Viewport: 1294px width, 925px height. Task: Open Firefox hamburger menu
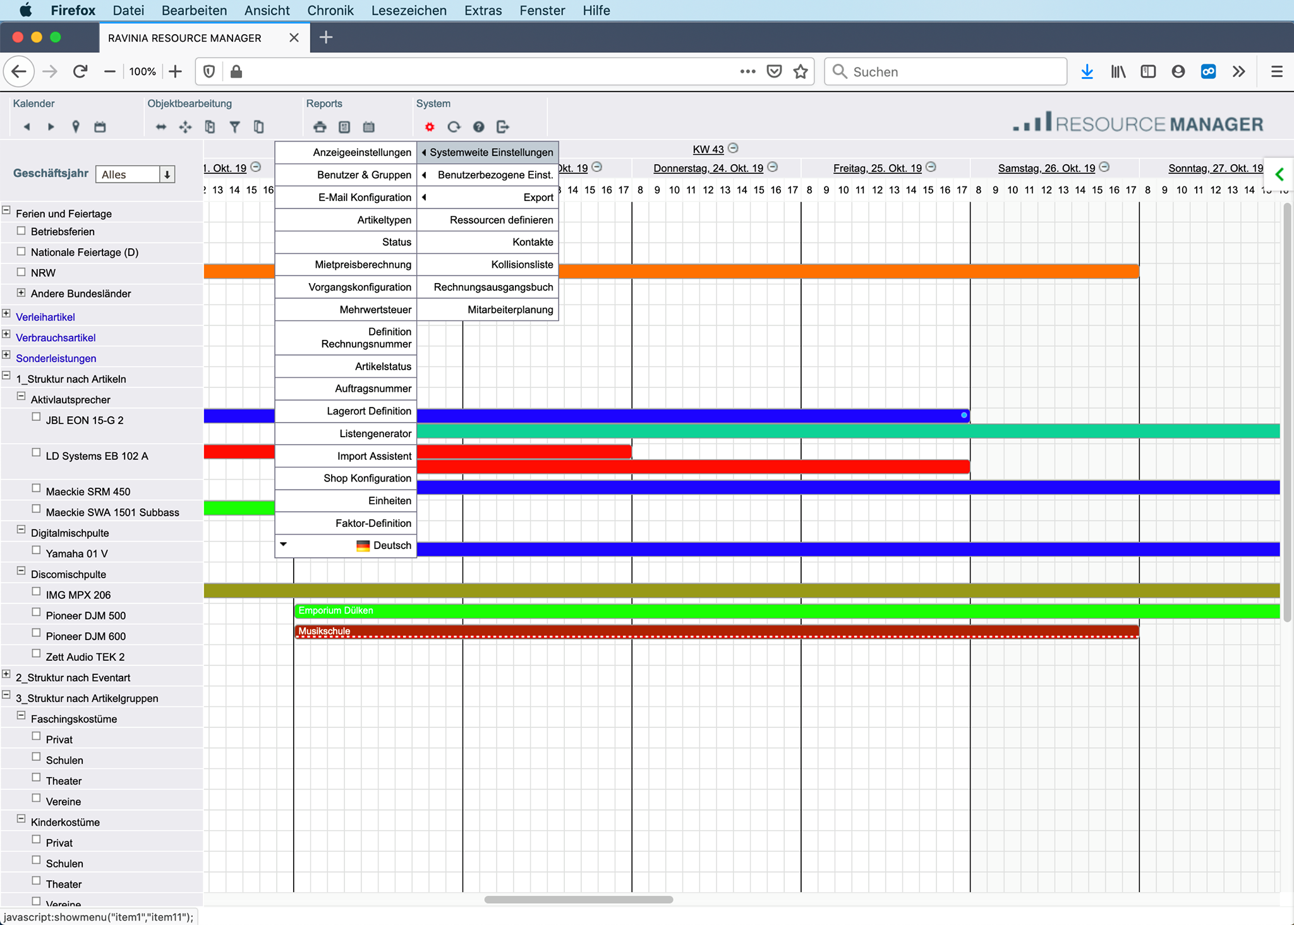(x=1276, y=71)
